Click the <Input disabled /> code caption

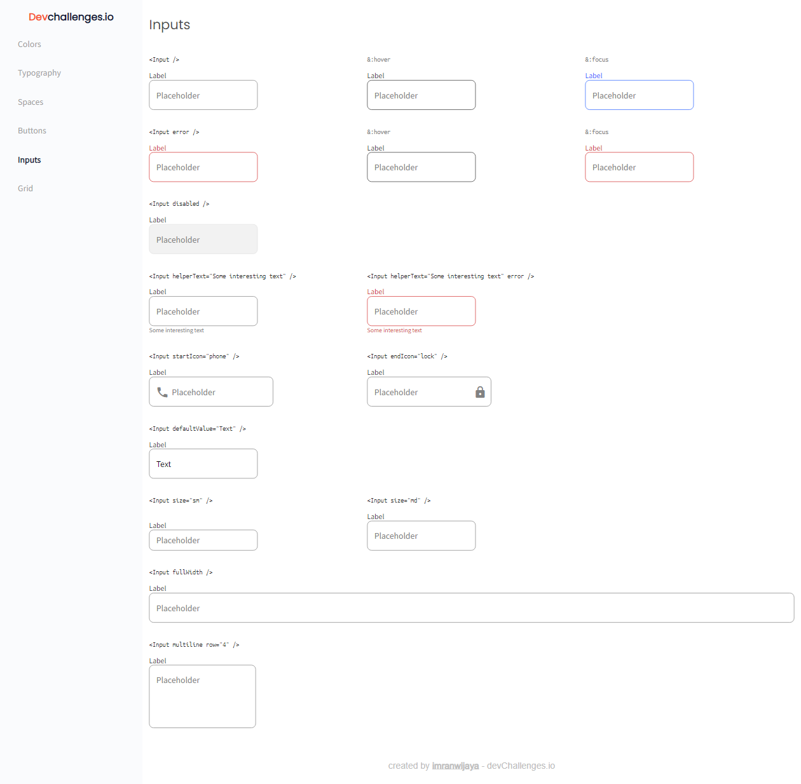tap(179, 204)
